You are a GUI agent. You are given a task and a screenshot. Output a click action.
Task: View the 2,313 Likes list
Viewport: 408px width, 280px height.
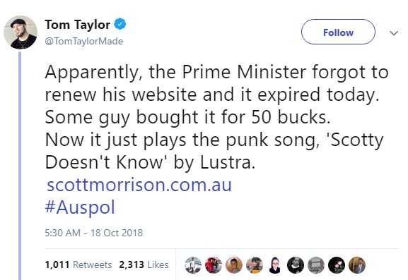[x=144, y=264]
